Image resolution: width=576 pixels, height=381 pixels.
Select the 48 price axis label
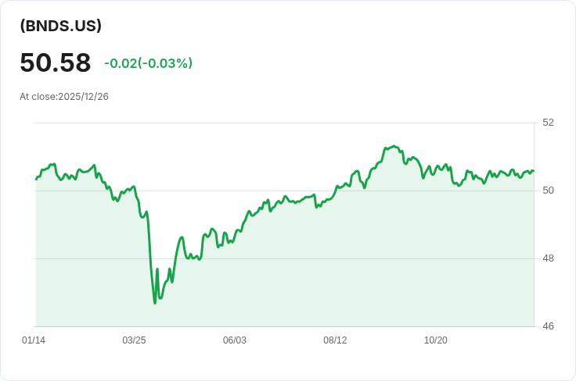tap(548, 258)
